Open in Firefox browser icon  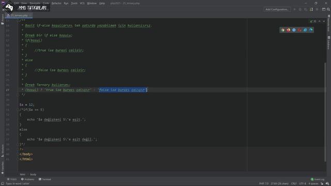click(x=289, y=30)
